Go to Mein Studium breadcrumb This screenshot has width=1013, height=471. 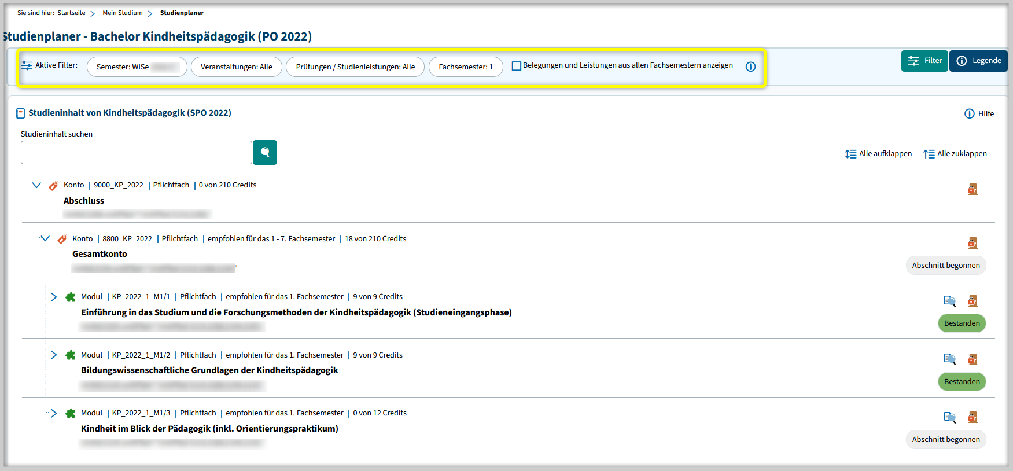(123, 13)
